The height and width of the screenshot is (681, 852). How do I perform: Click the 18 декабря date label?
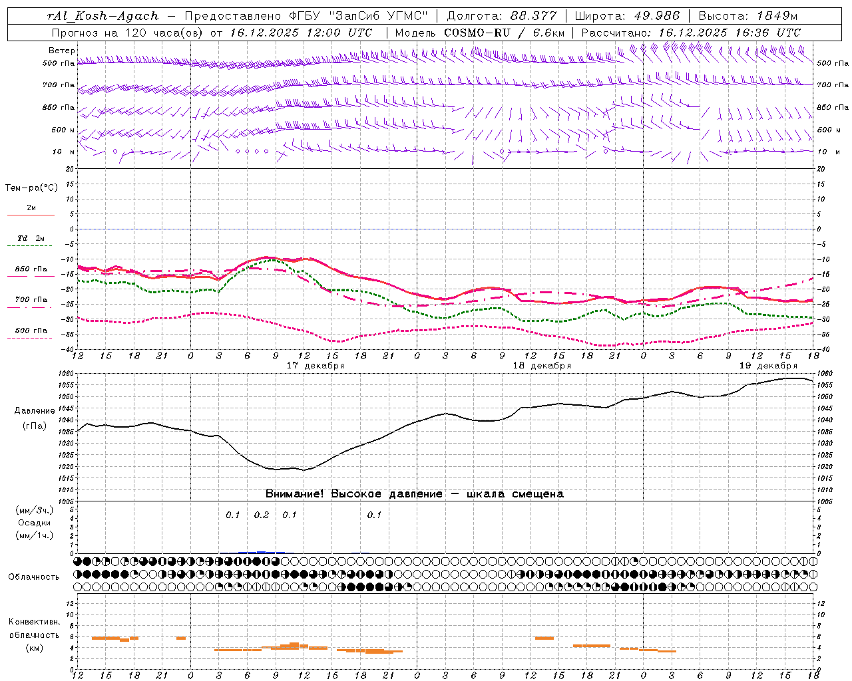point(542,366)
